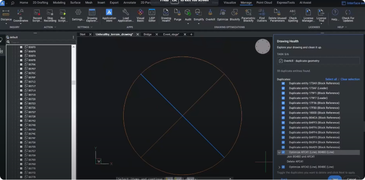The width and height of the screenshot is (365, 180).
Task: Click the Clear selection link
Action: click(x=350, y=79)
